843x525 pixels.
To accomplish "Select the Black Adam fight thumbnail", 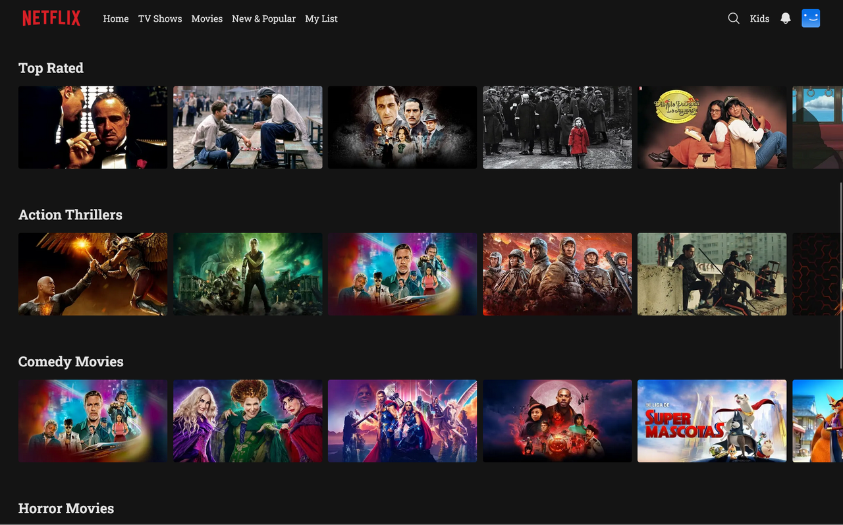I will 93,274.
